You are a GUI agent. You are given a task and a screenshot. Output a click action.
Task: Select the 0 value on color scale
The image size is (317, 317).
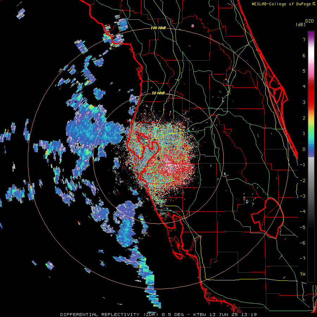pyautogui.click(x=304, y=149)
